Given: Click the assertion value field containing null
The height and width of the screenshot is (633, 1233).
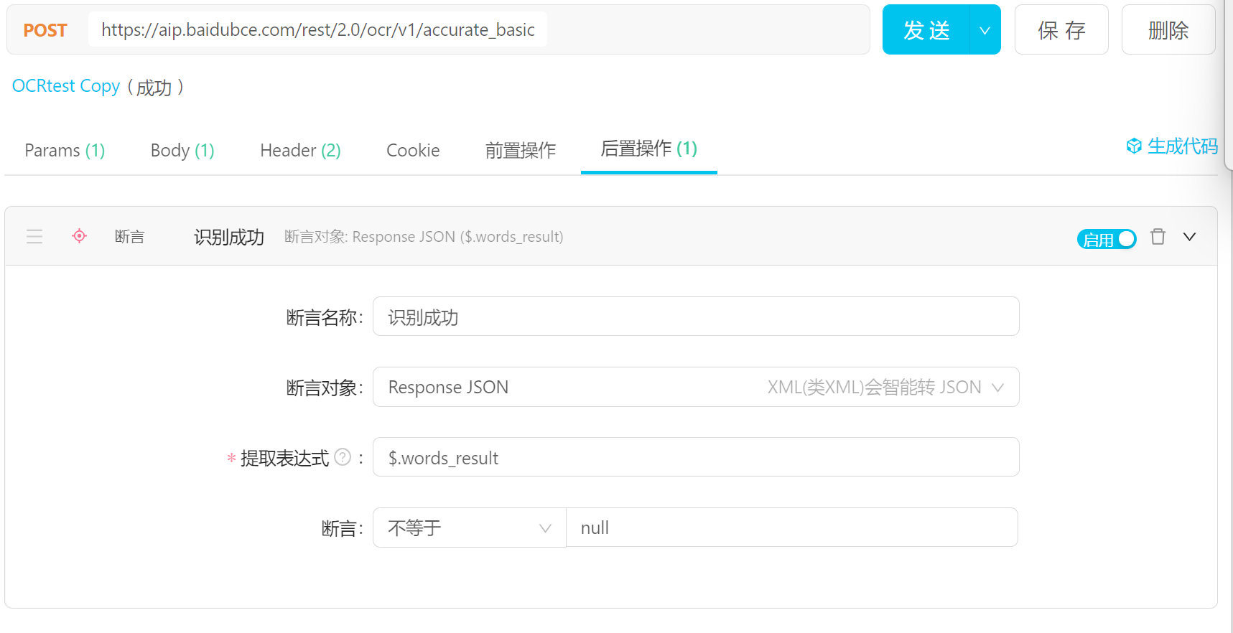Looking at the screenshot, I should (792, 527).
